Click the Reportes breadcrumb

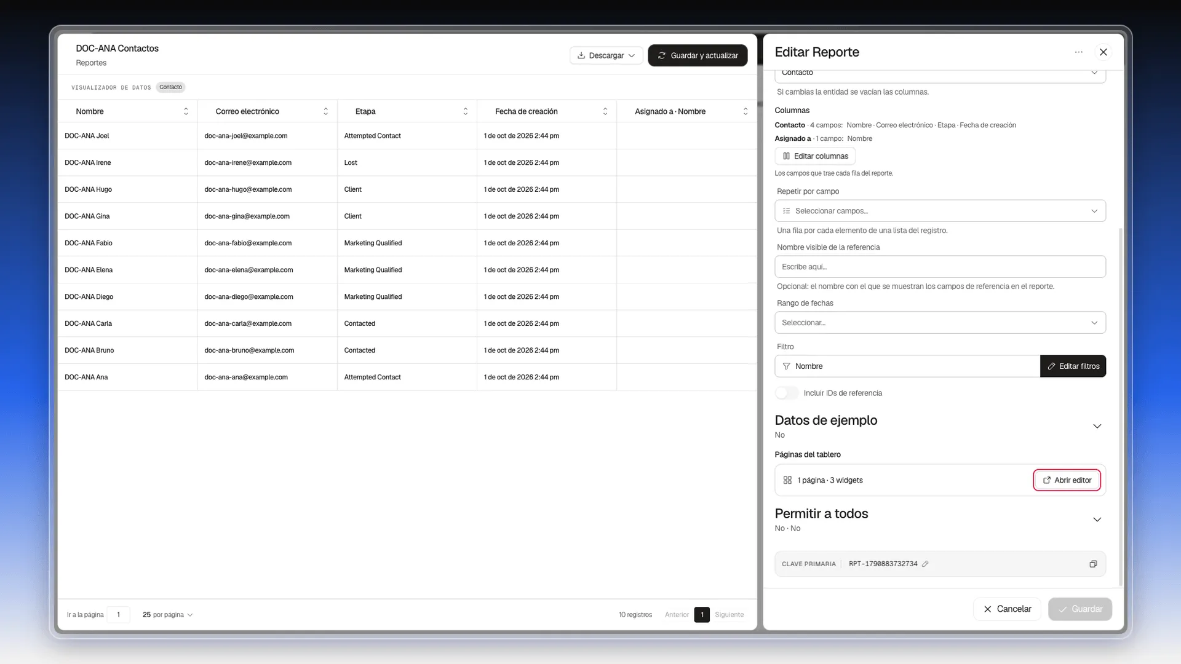(x=91, y=63)
